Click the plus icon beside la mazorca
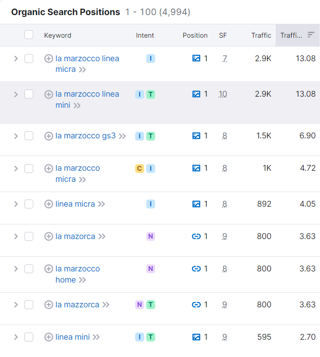This screenshot has height=357, width=320. tap(48, 236)
